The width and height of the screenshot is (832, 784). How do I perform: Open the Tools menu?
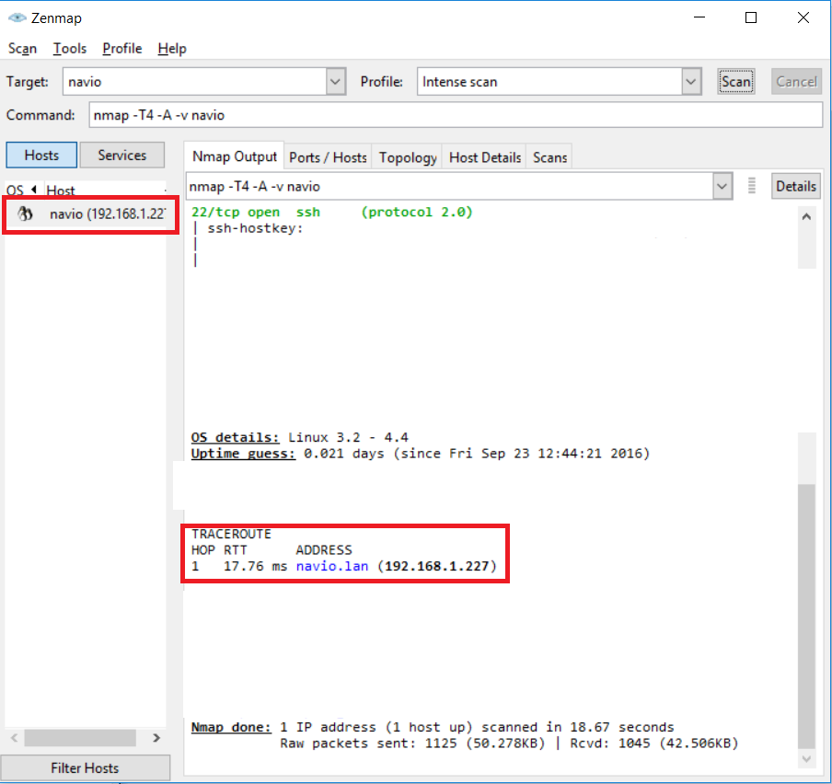(x=70, y=48)
